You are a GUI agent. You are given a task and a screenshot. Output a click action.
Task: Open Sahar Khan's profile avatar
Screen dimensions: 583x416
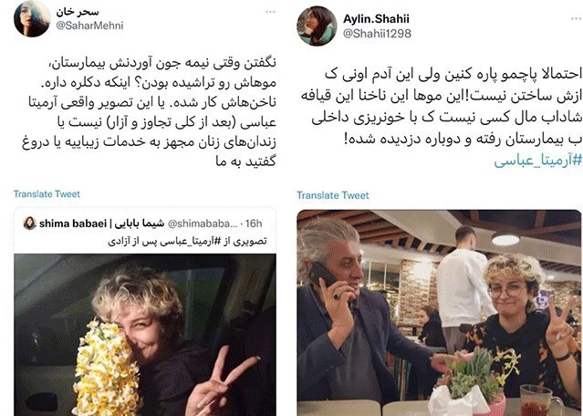click(x=32, y=18)
